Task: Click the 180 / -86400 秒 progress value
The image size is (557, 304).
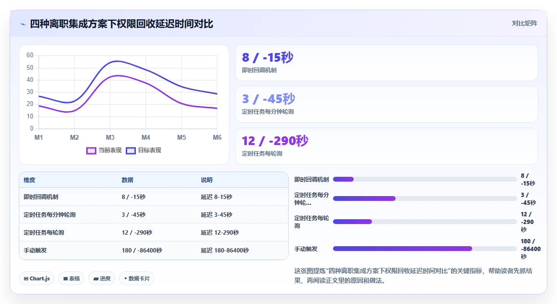Action: [530, 249]
